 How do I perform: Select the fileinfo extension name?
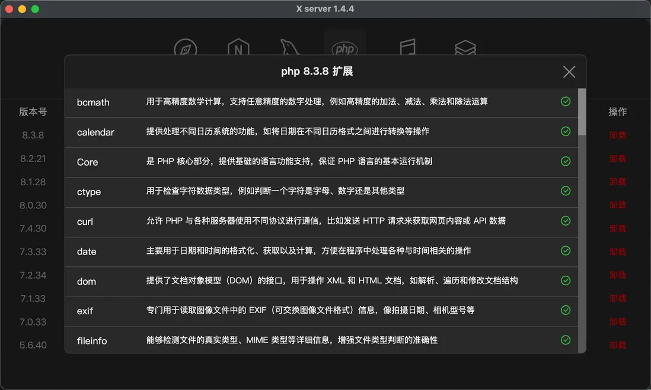(92, 341)
